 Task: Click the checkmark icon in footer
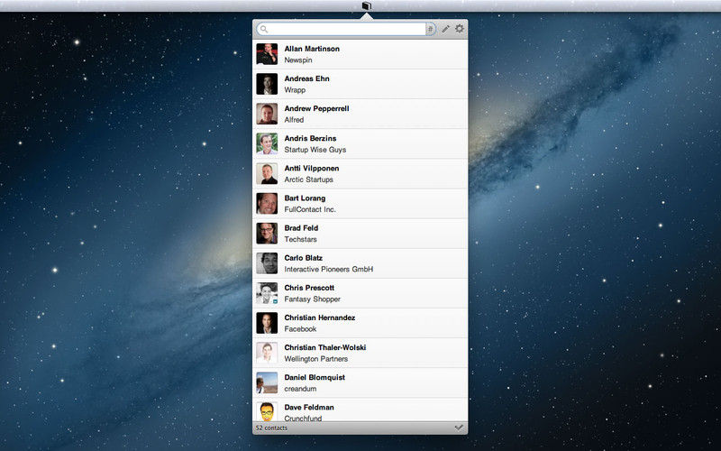pos(459,428)
